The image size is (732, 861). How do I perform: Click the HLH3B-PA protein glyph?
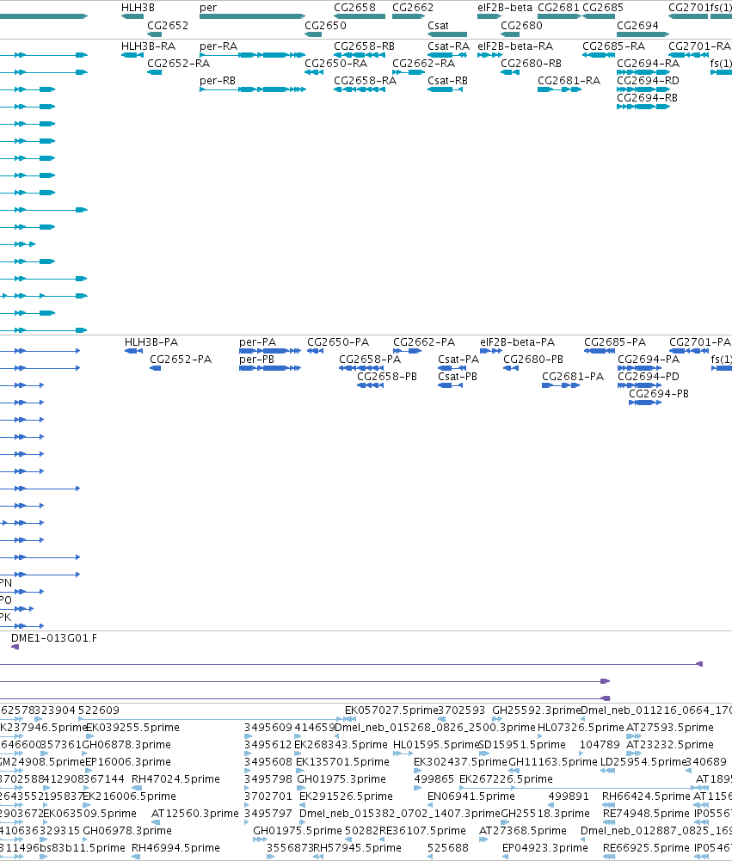tap(134, 351)
